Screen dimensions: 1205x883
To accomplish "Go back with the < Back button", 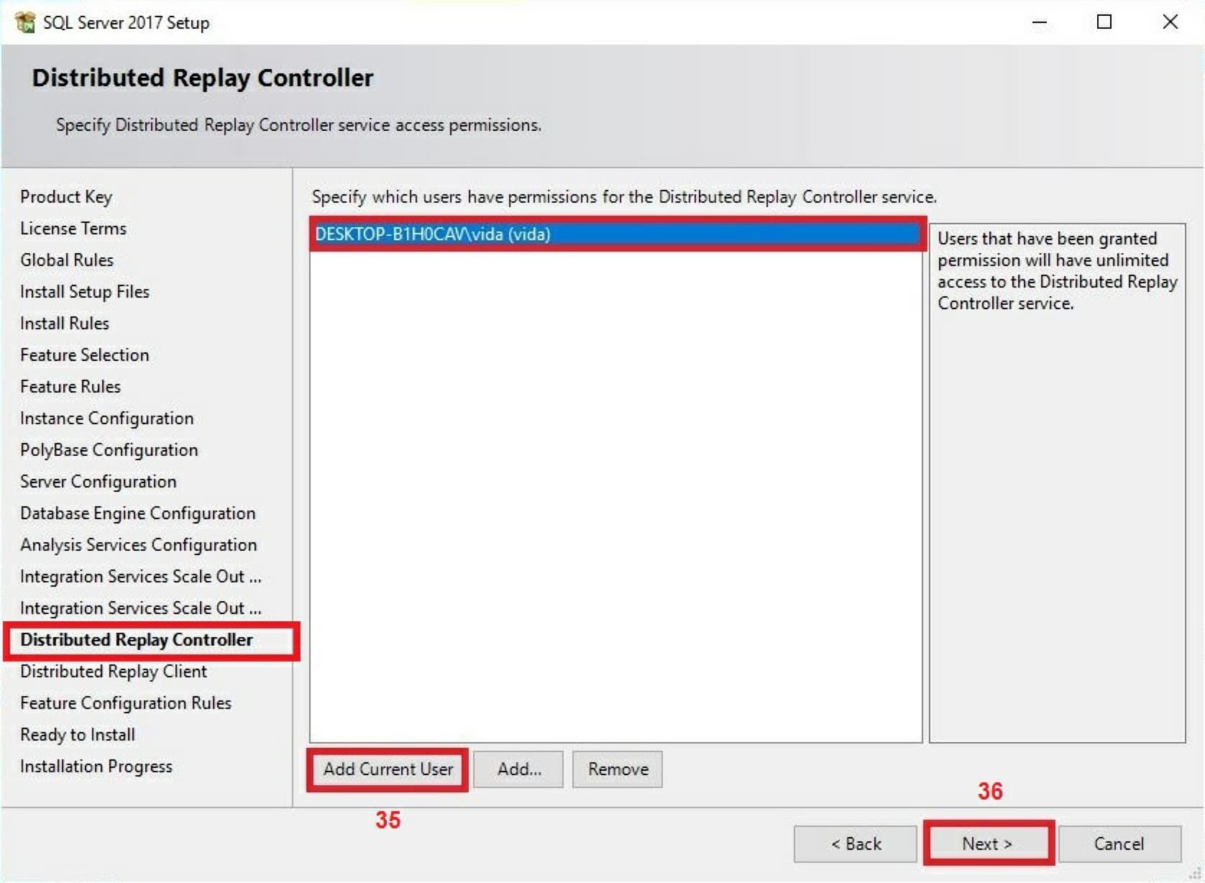I will click(x=856, y=843).
